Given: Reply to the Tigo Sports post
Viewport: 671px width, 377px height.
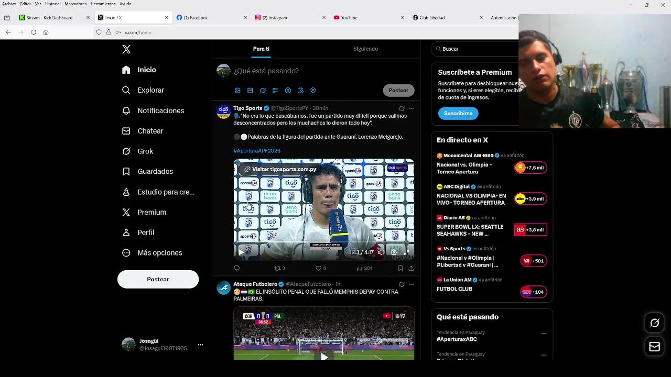Looking at the screenshot, I should (236, 268).
